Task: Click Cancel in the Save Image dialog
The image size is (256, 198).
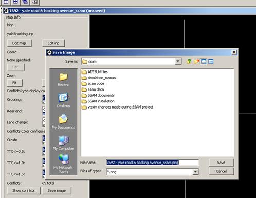Action: pyautogui.click(x=221, y=171)
